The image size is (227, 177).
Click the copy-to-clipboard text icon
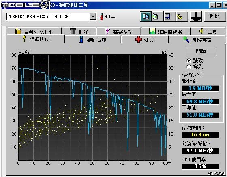pyautogui.click(x=146, y=17)
